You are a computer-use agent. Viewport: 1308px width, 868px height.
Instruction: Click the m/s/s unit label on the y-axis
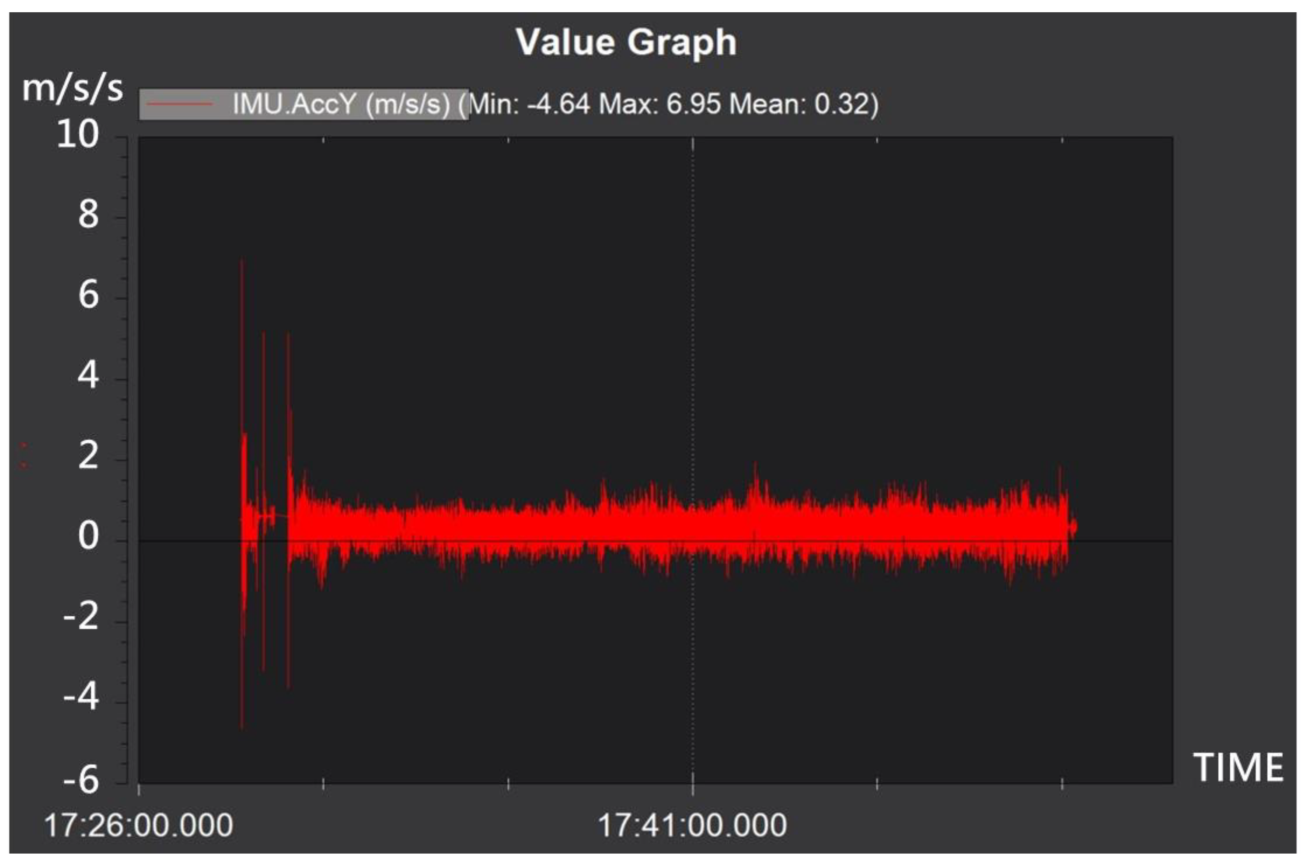72,88
